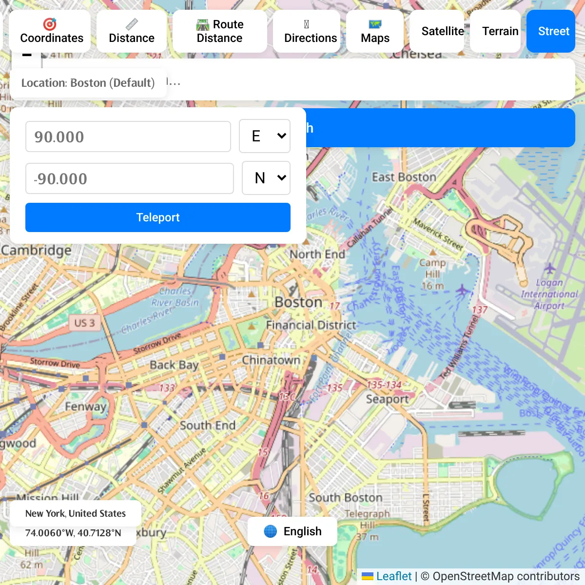Image resolution: width=585 pixels, height=585 pixels.
Task: Click the Telegraph Hill label
Action: click(x=368, y=519)
